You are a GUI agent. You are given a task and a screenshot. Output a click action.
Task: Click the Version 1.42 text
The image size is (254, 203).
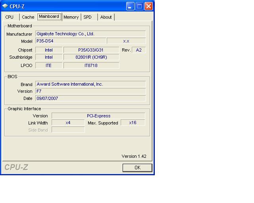[x=134, y=156]
